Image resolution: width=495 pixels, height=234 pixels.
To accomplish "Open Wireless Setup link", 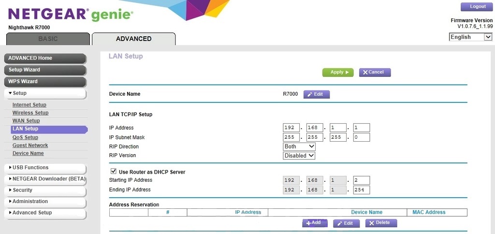I will pos(30,113).
